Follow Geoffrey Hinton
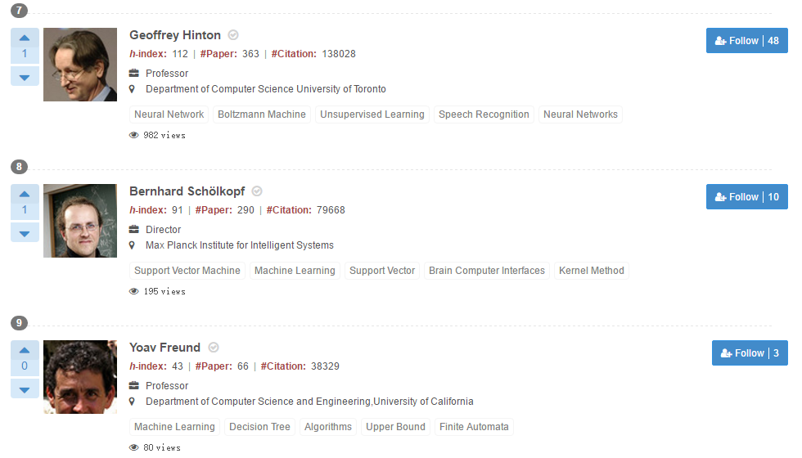This screenshot has height=458, width=802. click(x=746, y=41)
